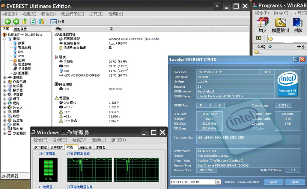
Task: Select the 超頻 overclock tree item
Action: coord(21,60)
